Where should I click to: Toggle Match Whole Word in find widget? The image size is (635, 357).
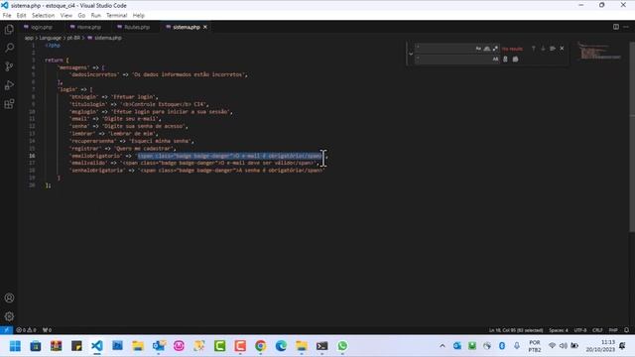click(x=487, y=49)
